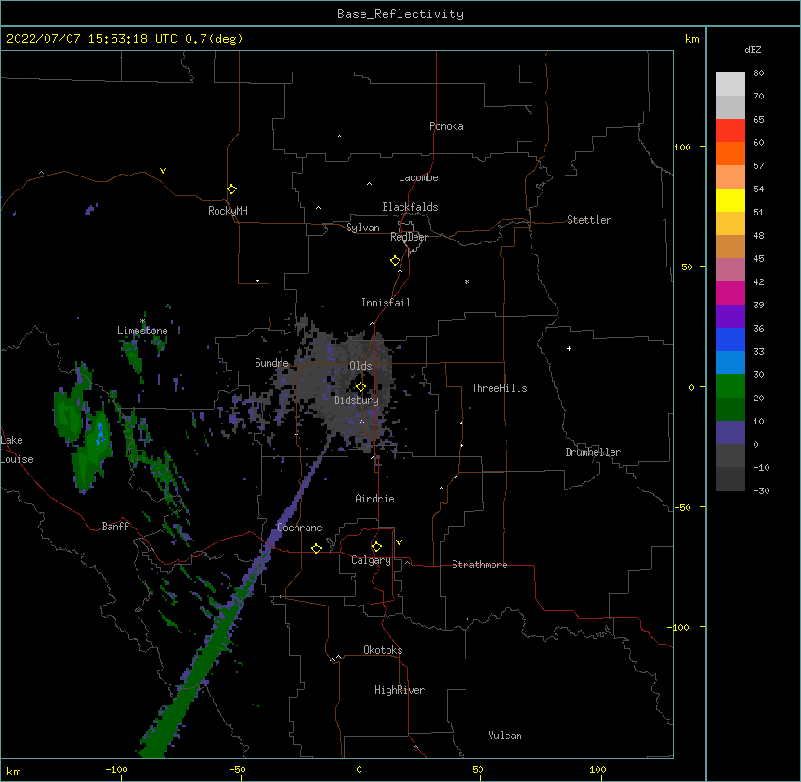Click the dBZ legend heading
Viewport: 801px width, 782px height.
tap(753, 49)
